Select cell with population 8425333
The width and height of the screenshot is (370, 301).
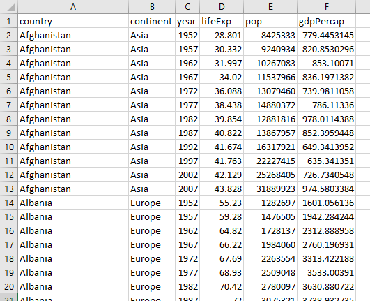[x=270, y=35]
